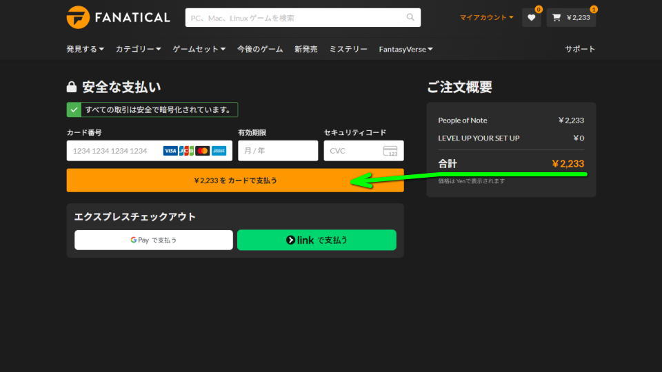Screen dimensions: 662x372
Task: Expand the ゲームセット dropdown
Action: pyautogui.click(x=199, y=49)
